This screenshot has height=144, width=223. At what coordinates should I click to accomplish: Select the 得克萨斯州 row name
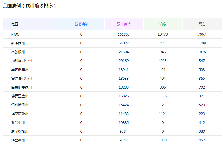pyautogui.click(x=20, y=114)
